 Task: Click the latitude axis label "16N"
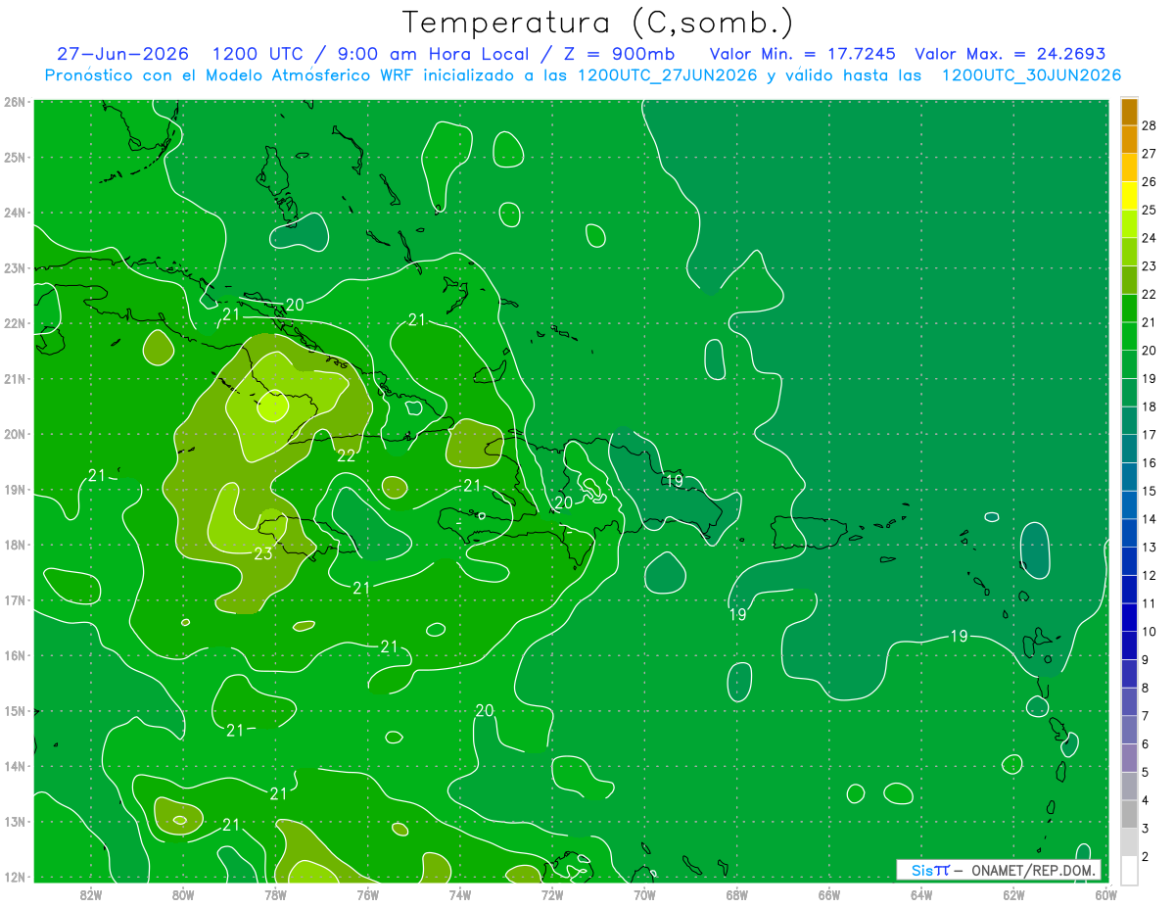(x=16, y=655)
